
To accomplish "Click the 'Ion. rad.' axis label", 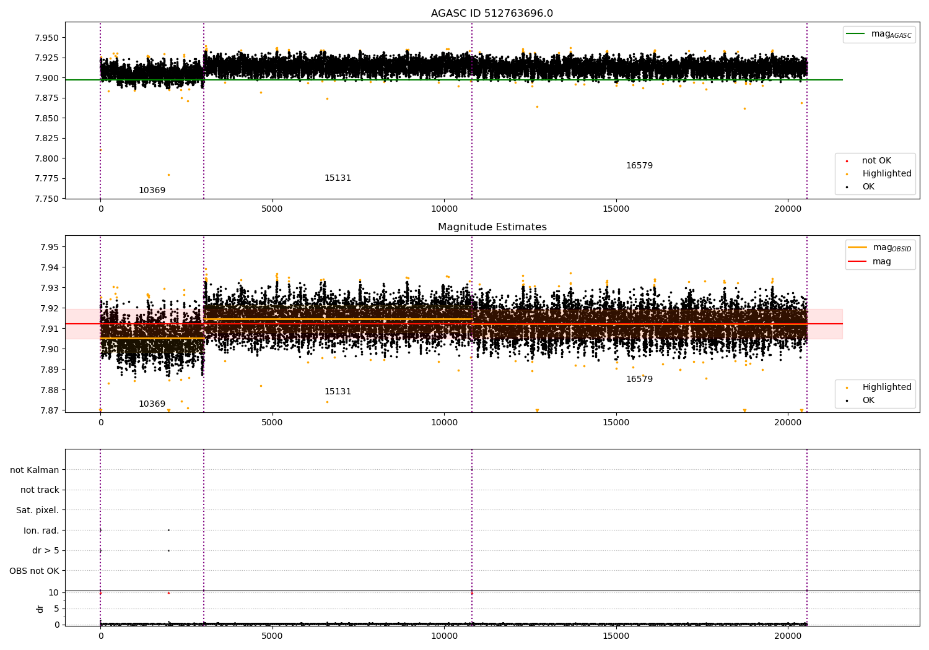I will pos(41,531).
